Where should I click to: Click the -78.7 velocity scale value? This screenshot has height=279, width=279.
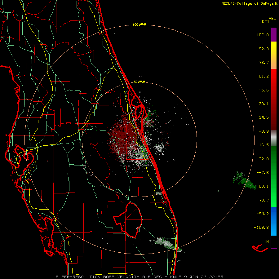pos(263,200)
